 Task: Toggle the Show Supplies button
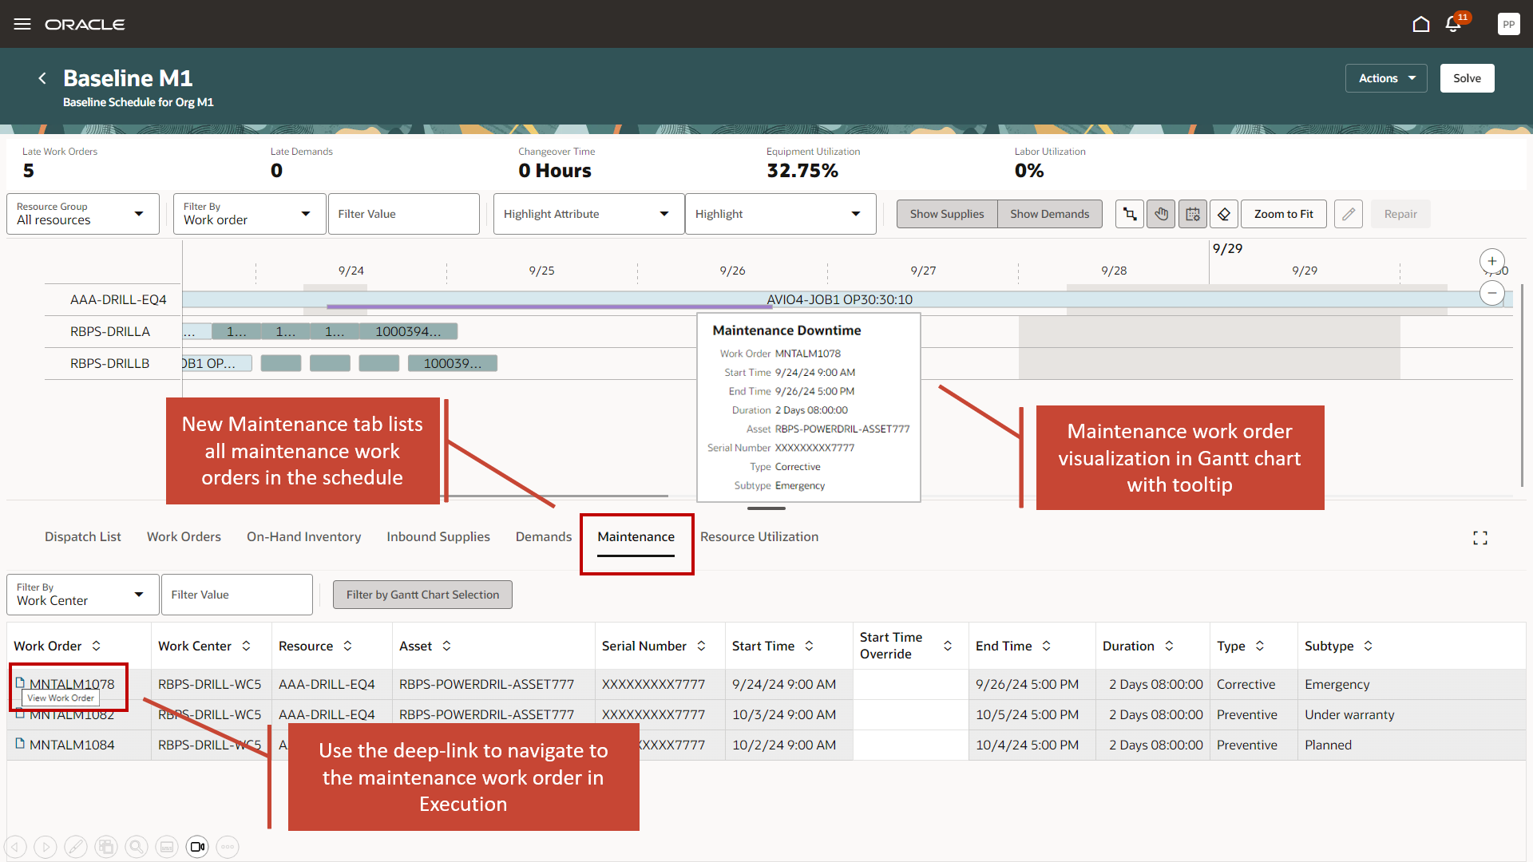click(947, 214)
